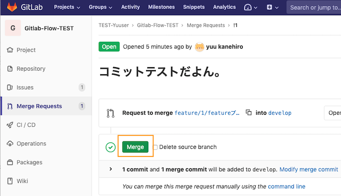Open Gitlab-Flow-TEST project name in sidebar
Viewport: 341px width, 196px height.
click(x=49, y=28)
